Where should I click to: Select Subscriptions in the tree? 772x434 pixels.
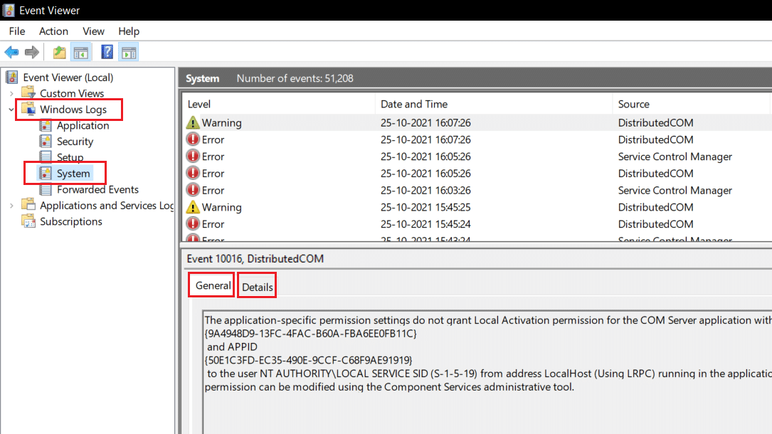[x=71, y=221]
